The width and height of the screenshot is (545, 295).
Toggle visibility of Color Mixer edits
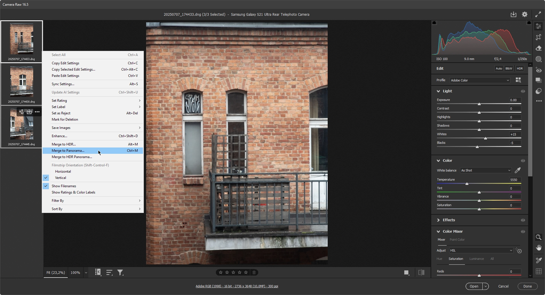523,232
